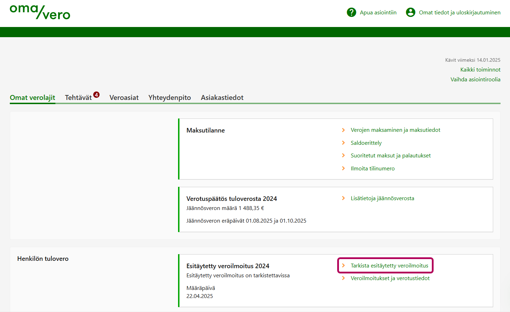Viewport: 510px width, 312px height.
Task: Click the OmaVero logo
Action: pos(40,12)
